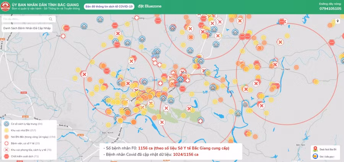344x162 pixels.
Task: Click the hotline number 0794105105
Action: 330,8
